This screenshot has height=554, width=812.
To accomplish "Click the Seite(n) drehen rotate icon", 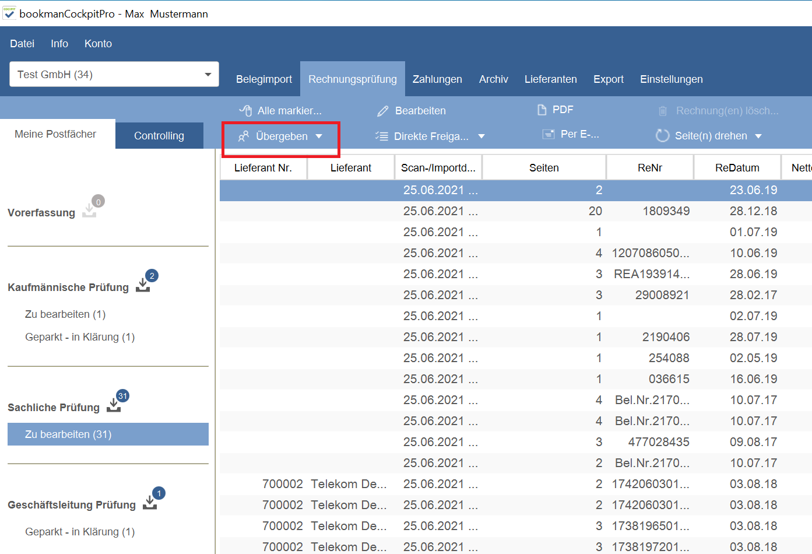I will 662,135.
